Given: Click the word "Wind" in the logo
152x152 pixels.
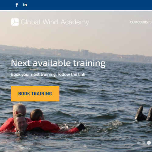Looking at the screenshot, I should (50, 22).
